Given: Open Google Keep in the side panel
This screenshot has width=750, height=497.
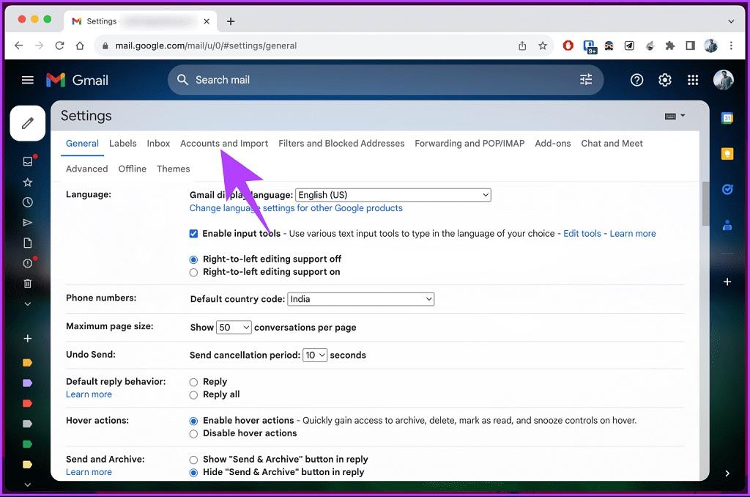Looking at the screenshot, I should [x=727, y=154].
